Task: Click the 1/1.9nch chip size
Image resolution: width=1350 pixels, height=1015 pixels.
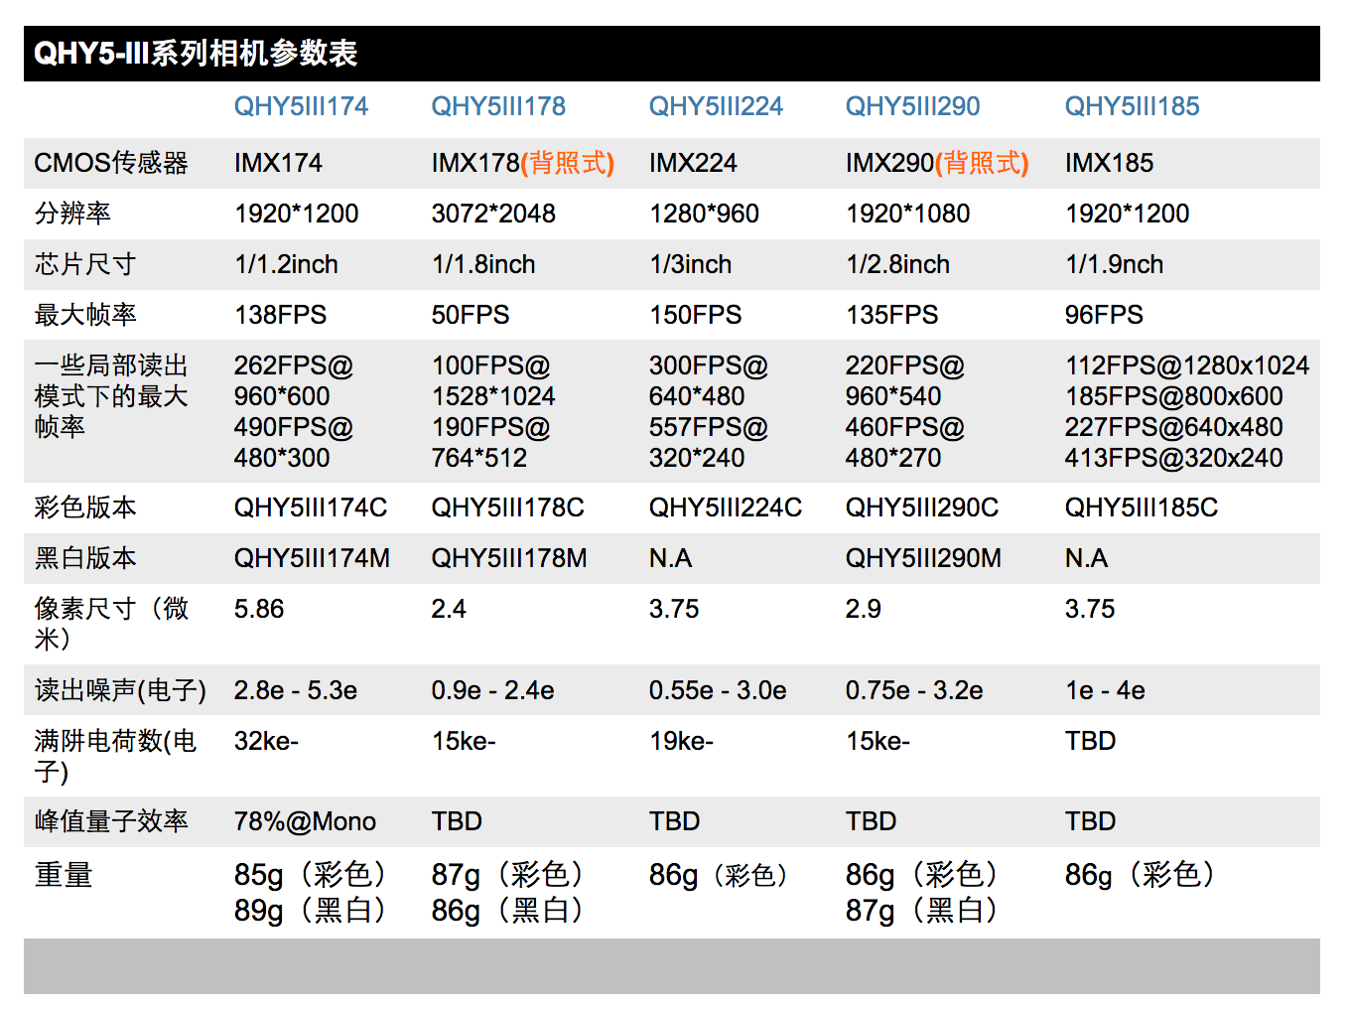Action: click(1114, 264)
